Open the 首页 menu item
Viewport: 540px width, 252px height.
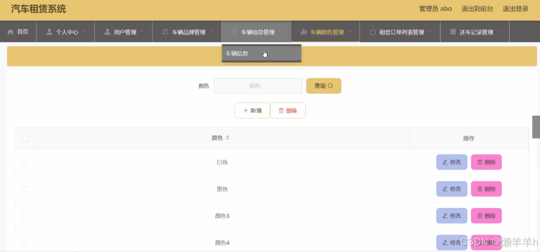click(19, 31)
